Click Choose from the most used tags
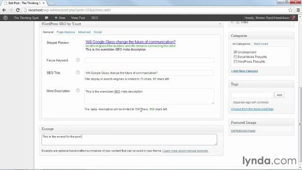 tap(252, 109)
